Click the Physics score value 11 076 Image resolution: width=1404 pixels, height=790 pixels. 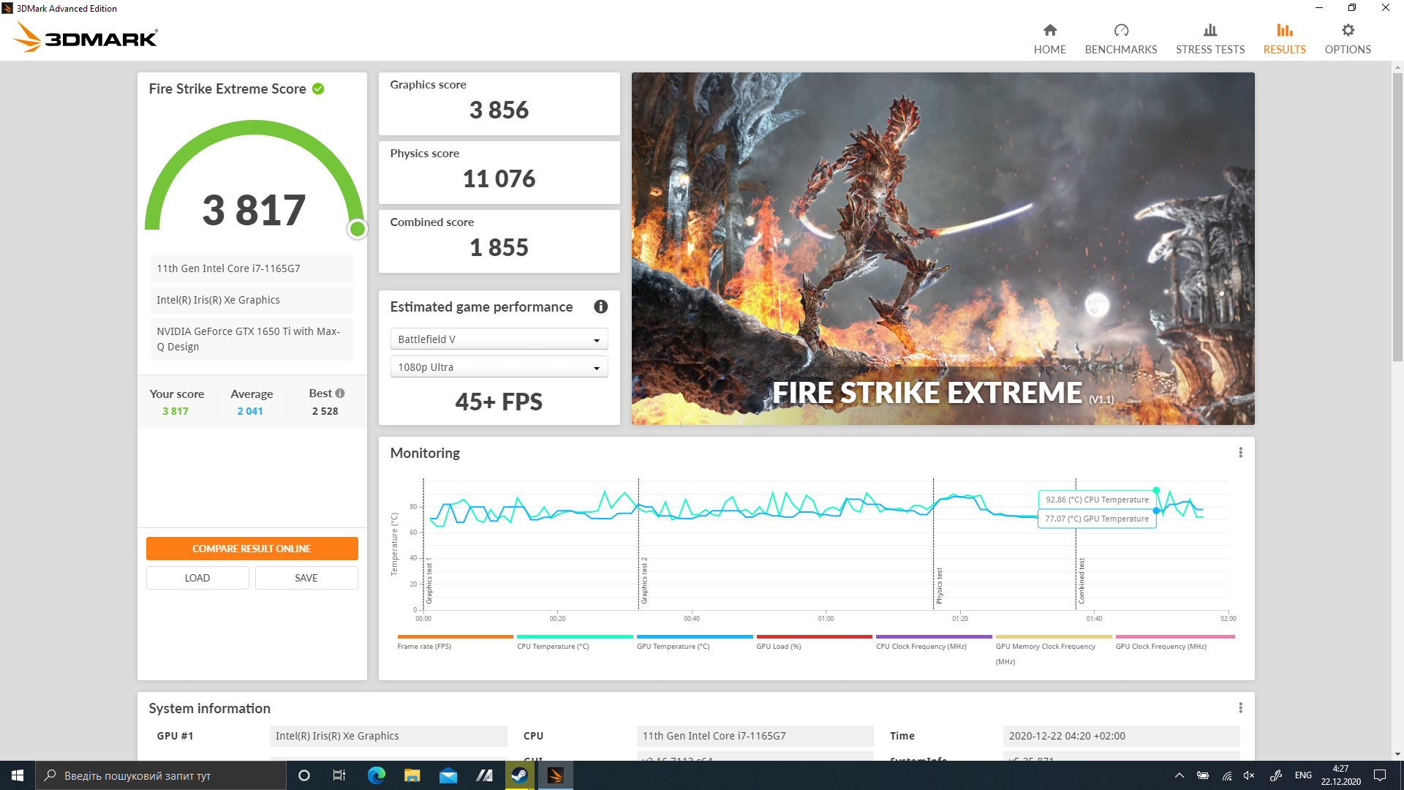coord(499,178)
